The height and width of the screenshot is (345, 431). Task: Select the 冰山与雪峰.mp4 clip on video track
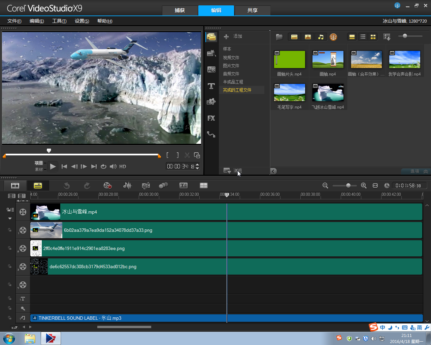[x=226, y=212]
